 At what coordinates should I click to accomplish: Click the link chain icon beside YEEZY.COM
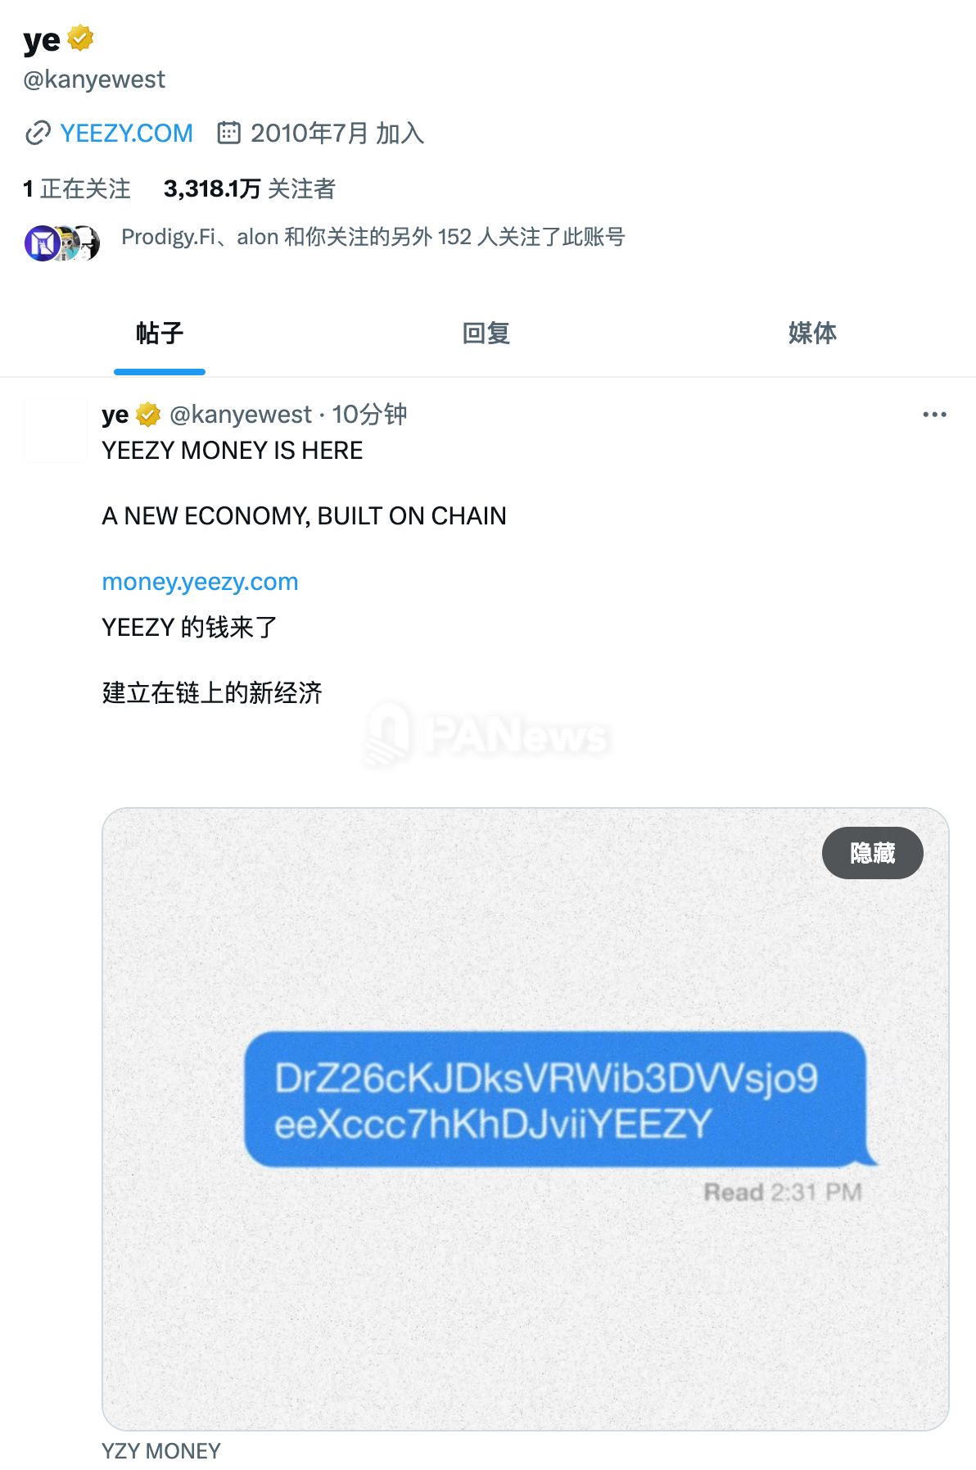(x=38, y=133)
